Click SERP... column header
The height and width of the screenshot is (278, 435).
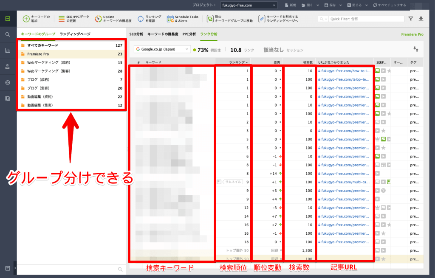[382, 62]
